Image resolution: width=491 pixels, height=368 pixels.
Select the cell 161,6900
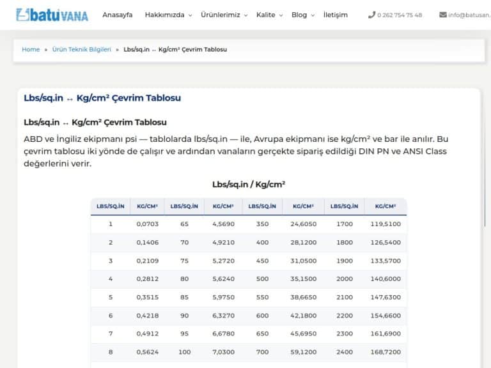tap(386, 334)
